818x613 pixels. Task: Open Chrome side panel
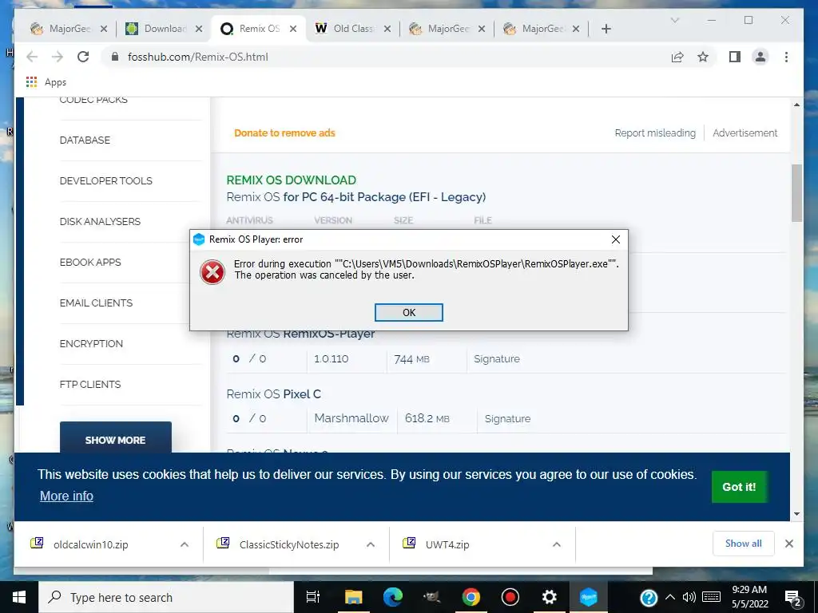point(735,57)
